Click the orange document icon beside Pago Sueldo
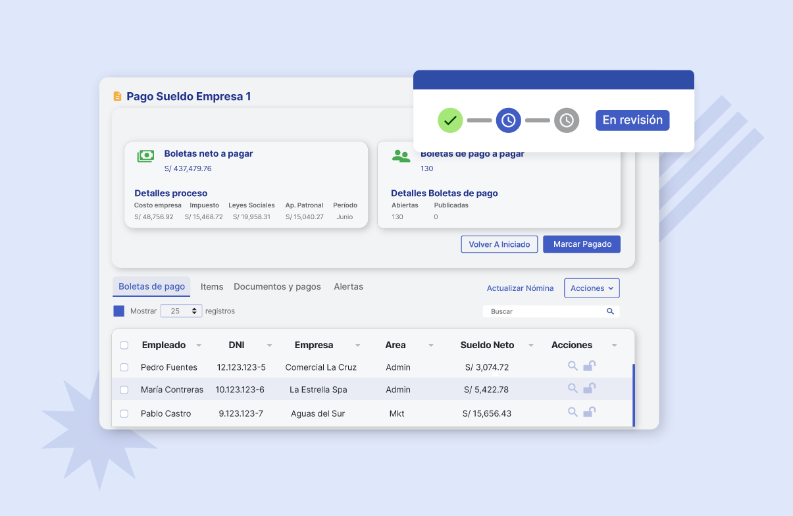The width and height of the screenshot is (793, 516). click(118, 97)
